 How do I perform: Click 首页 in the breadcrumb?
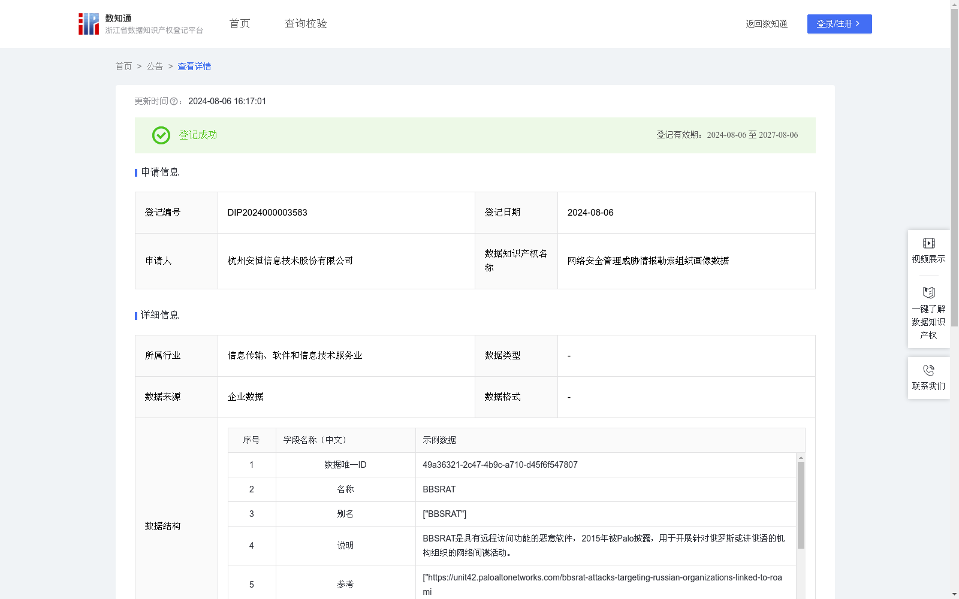[123, 66]
